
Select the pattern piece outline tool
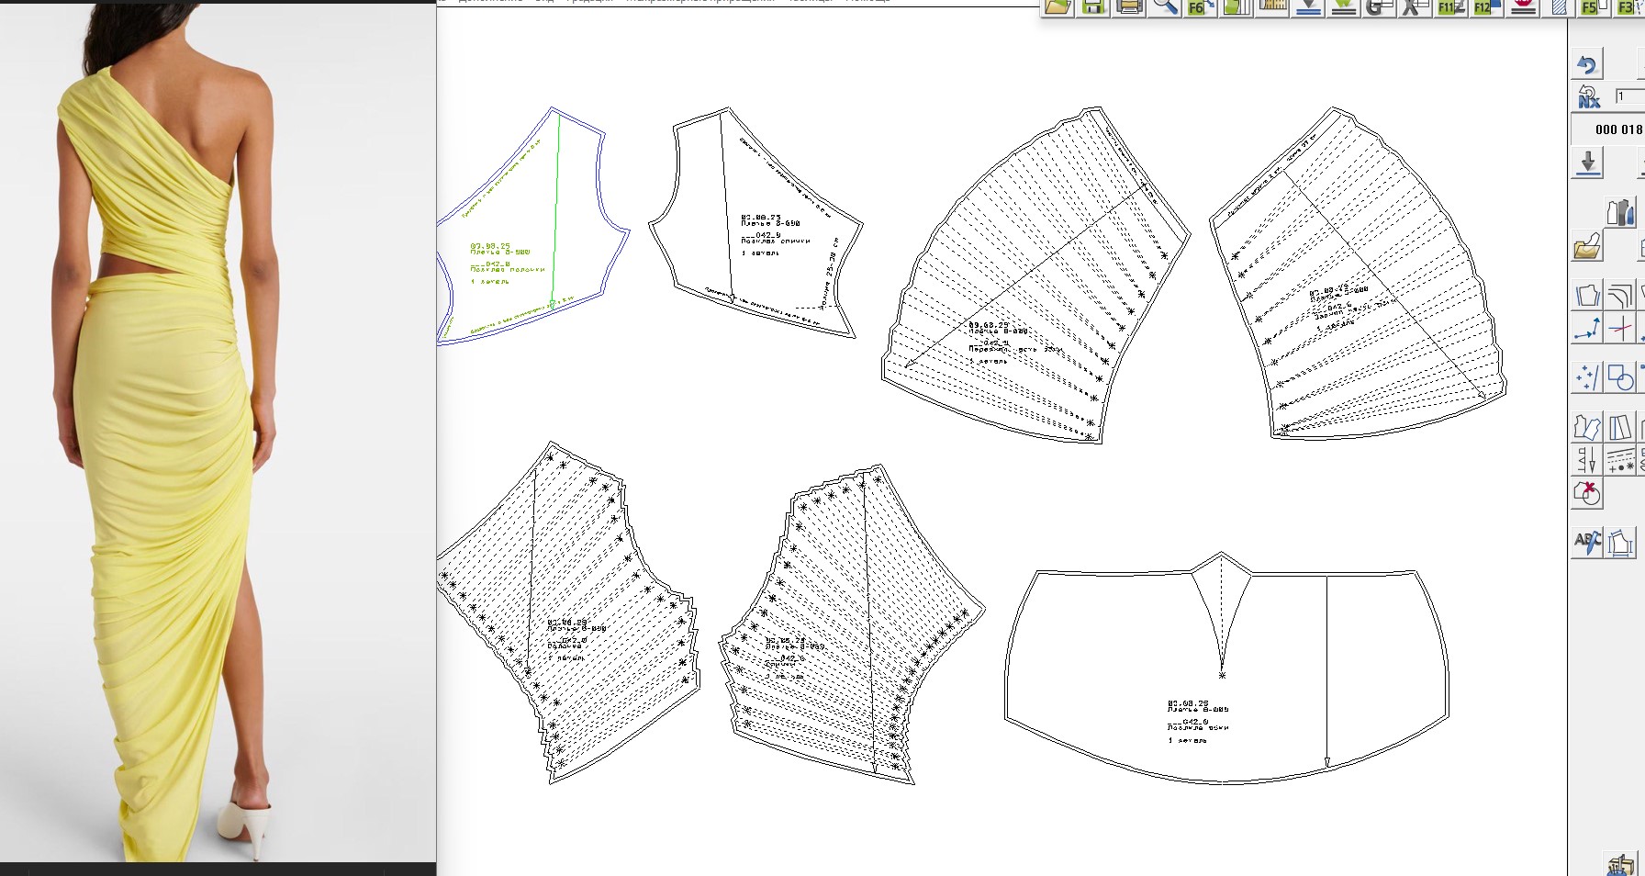1587,296
